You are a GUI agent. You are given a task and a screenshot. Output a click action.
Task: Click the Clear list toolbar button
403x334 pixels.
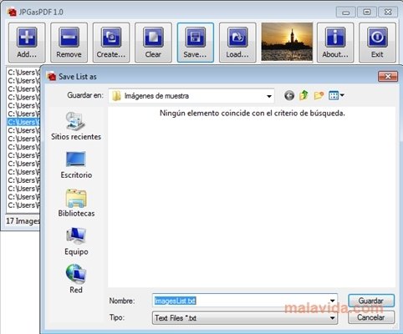pos(153,43)
